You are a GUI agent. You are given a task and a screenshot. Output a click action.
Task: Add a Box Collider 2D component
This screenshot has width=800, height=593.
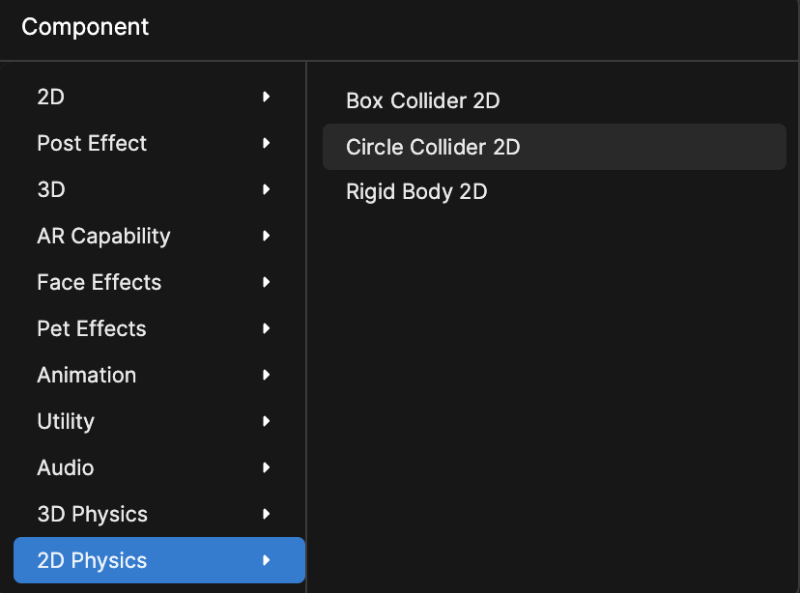point(422,100)
